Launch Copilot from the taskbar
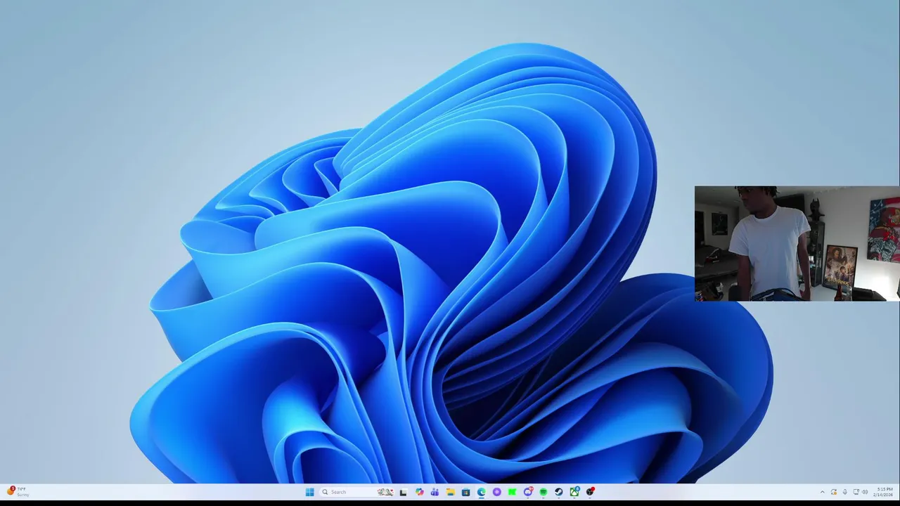The height and width of the screenshot is (506, 900). tap(420, 492)
